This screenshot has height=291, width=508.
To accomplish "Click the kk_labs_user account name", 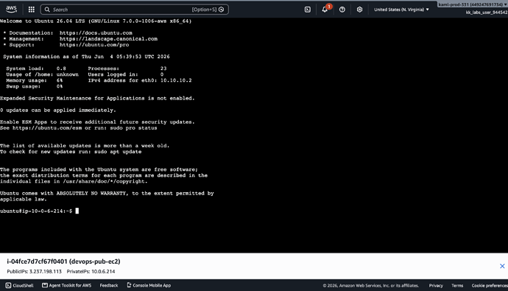I will pos(487,13).
